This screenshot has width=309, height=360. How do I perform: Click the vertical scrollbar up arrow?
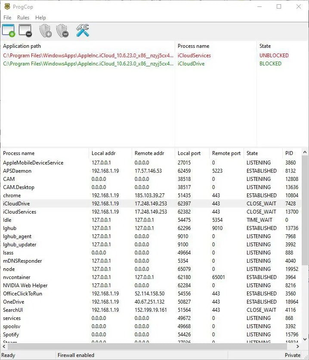[305, 152]
